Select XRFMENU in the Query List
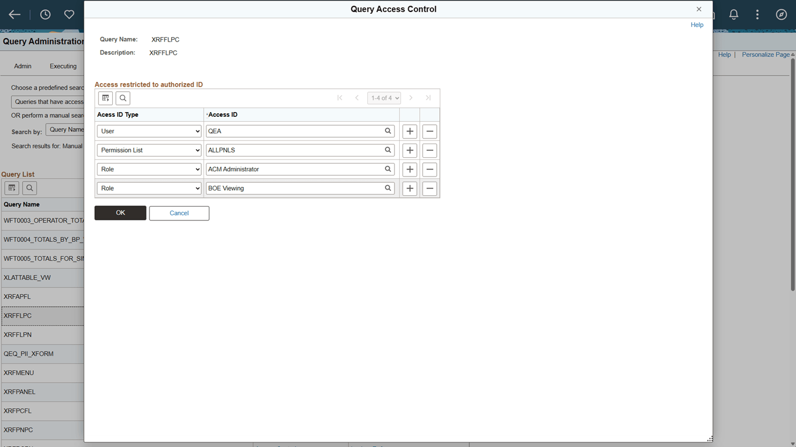The height and width of the screenshot is (447, 796). tap(19, 373)
